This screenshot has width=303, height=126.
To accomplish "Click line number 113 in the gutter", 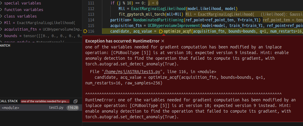I will pos(91,14).
